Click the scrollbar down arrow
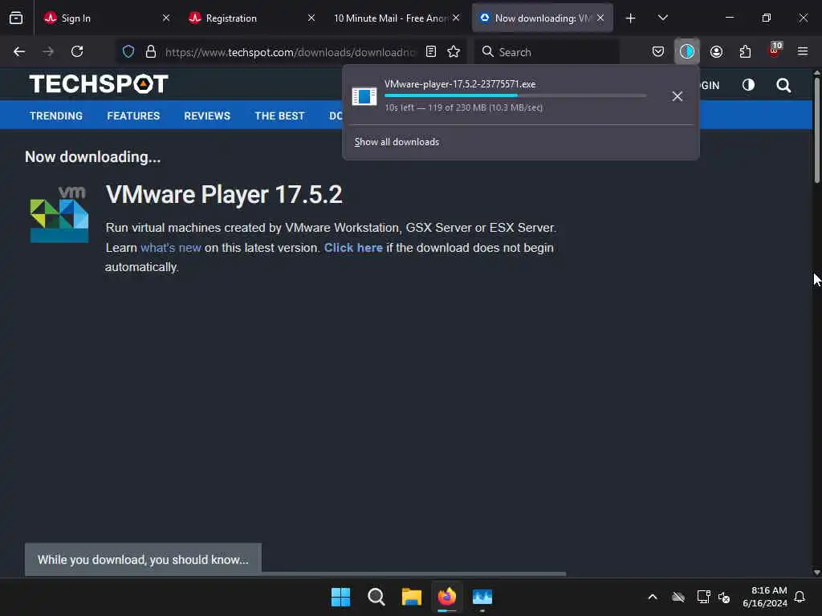Viewport: 822px width, 616px height. pyautogui.click(x=816, y=572)
